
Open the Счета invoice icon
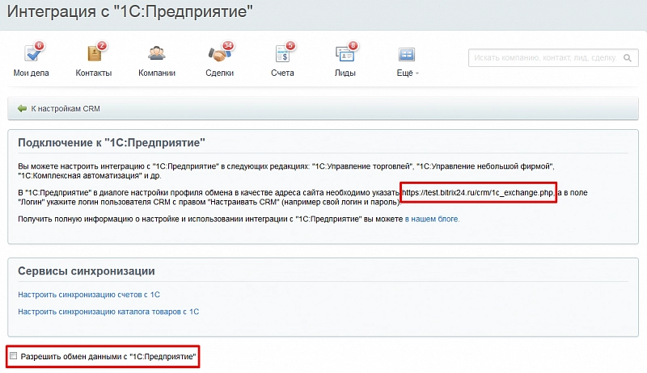282,54
